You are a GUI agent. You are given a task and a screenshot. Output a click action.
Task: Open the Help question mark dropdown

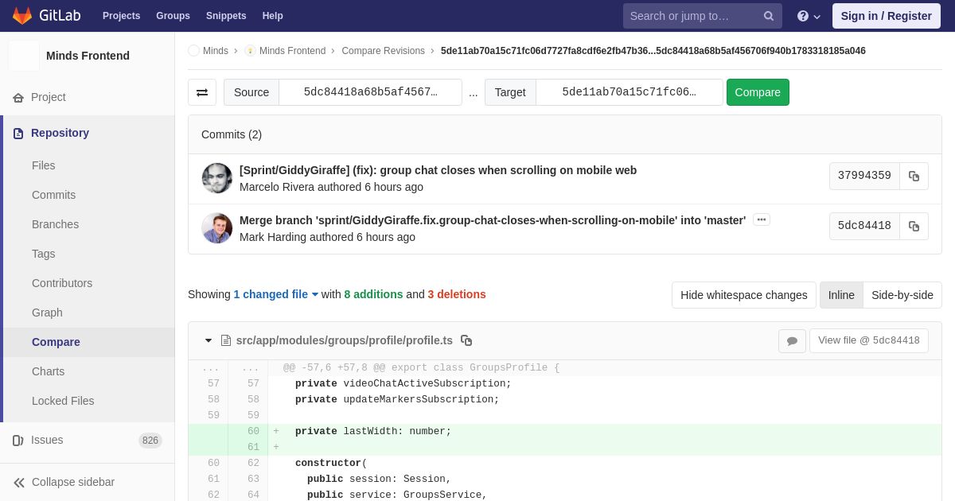[x=809, y=16]
